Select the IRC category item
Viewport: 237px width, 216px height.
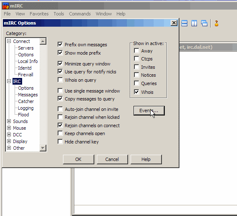click(x=17, y=81)
